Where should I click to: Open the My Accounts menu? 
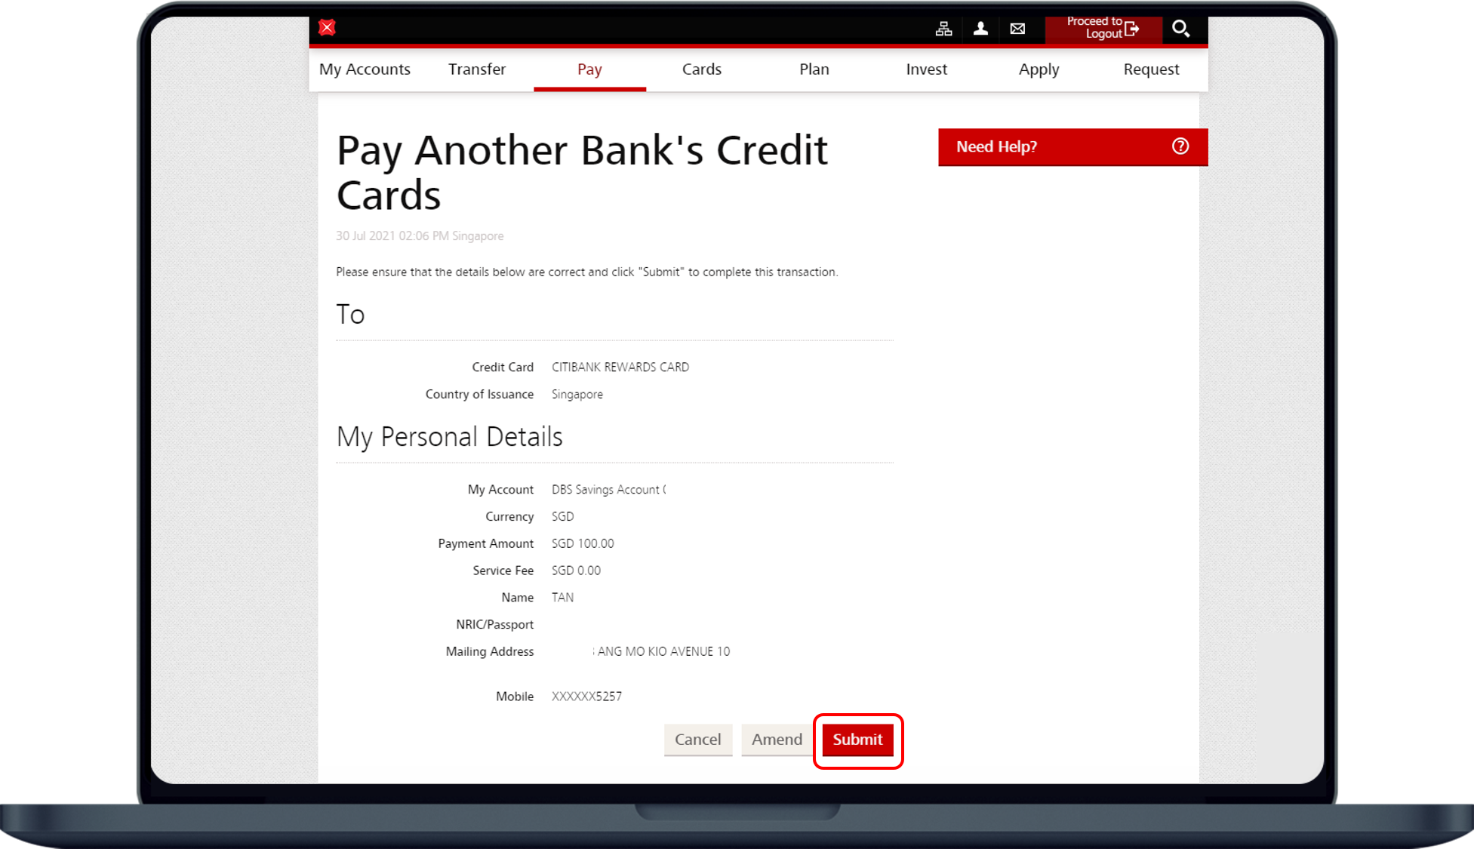coord(365,69)
